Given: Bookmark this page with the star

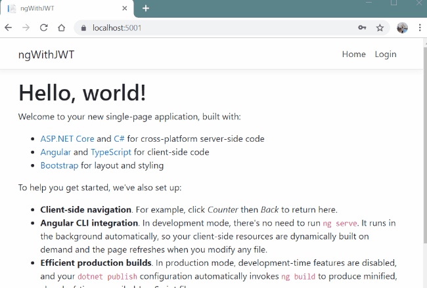Looking at the screenshot, I should click(x=380, y=28).
